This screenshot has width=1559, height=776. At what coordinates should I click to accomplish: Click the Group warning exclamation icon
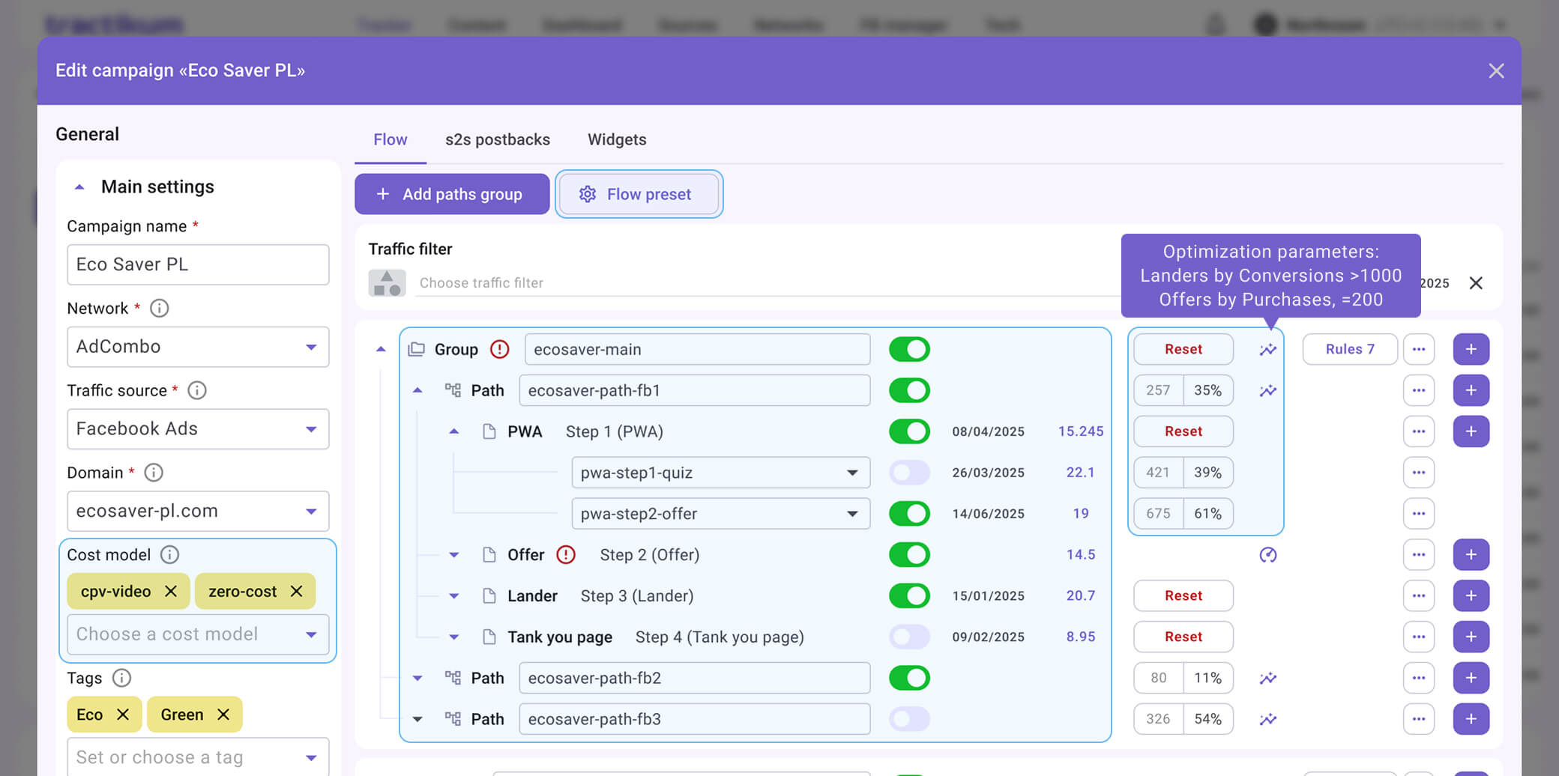click(x=499, y=349)
